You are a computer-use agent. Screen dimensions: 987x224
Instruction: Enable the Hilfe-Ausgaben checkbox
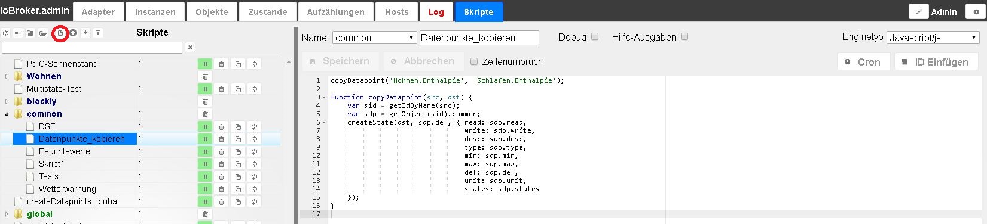click(685, 36)
